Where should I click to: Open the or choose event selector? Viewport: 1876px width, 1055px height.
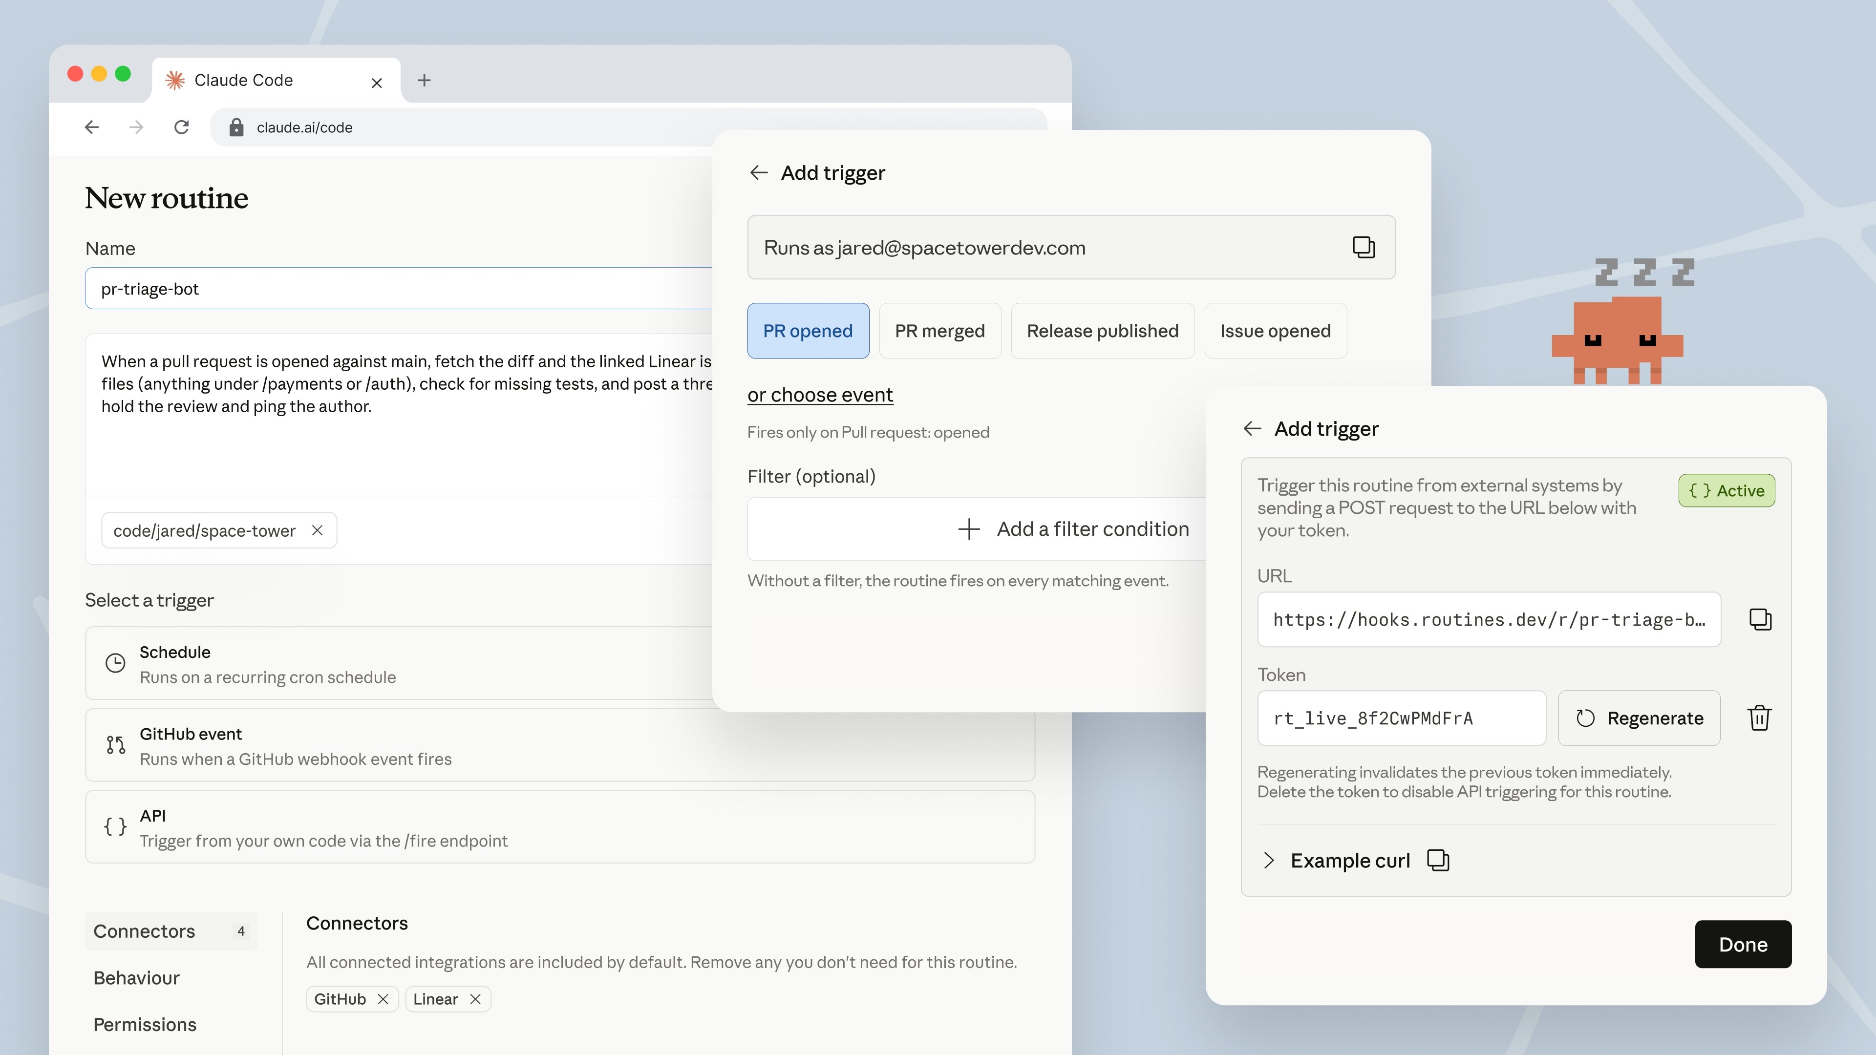pos(820,395)
